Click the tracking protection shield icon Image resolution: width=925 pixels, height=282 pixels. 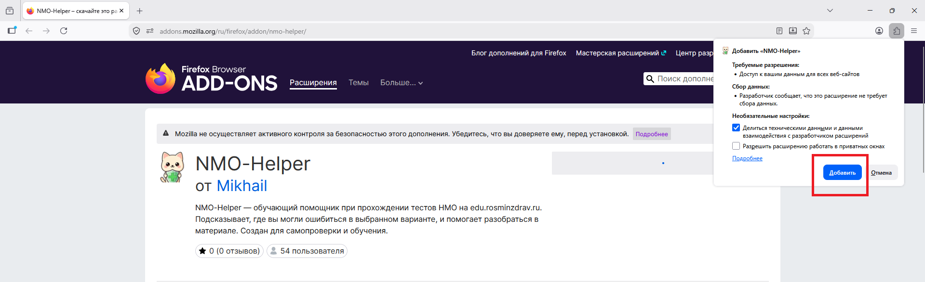click(136, 31)
